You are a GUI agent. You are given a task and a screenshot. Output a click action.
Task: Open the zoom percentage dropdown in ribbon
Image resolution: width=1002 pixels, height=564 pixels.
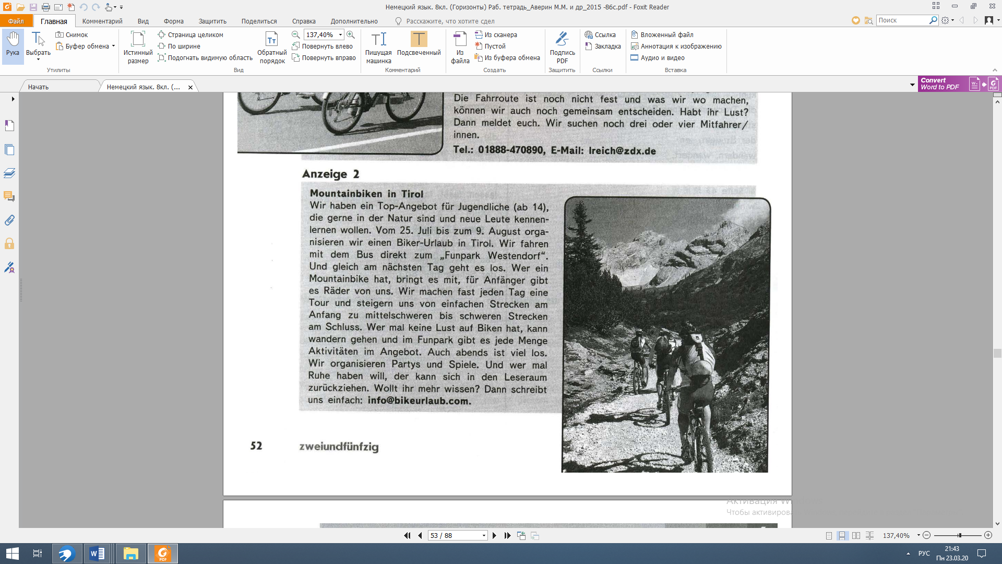pos(340,34)
